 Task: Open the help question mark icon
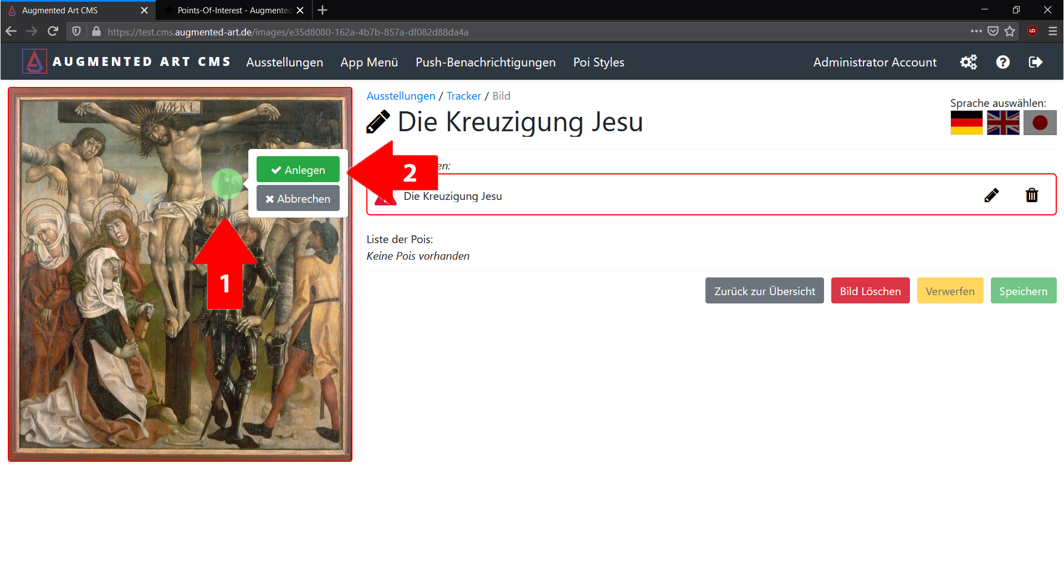pos(1002,62)
